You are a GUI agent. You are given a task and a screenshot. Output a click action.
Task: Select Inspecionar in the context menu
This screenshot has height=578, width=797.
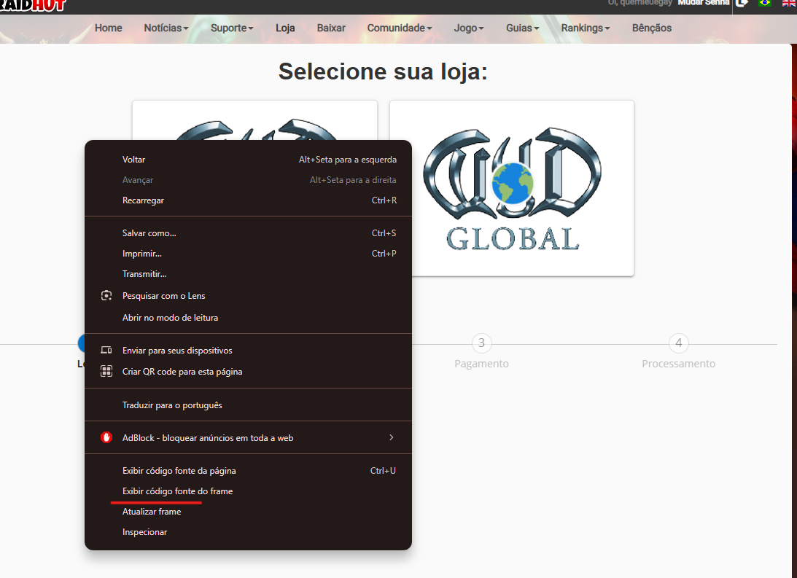coord(143,531)
